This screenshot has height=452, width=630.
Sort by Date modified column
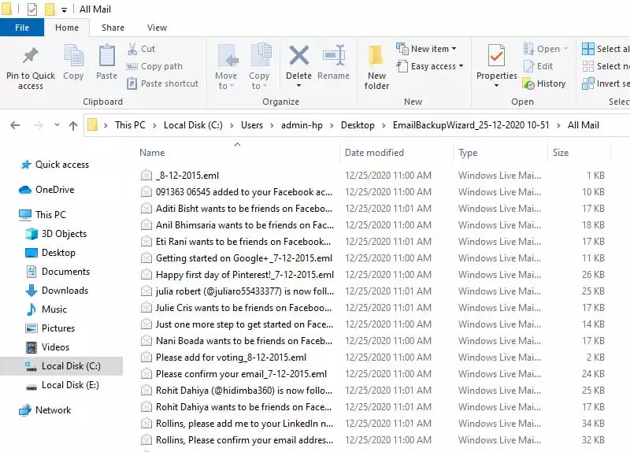(375, 153)
